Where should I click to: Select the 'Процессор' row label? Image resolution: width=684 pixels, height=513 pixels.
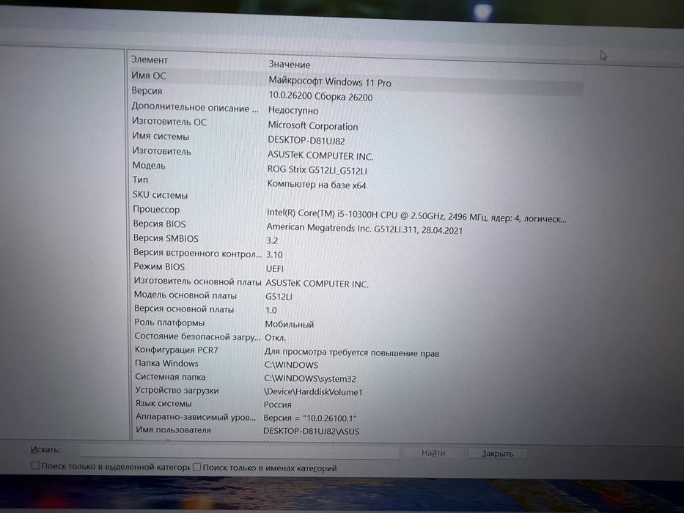tap(156, 210)
